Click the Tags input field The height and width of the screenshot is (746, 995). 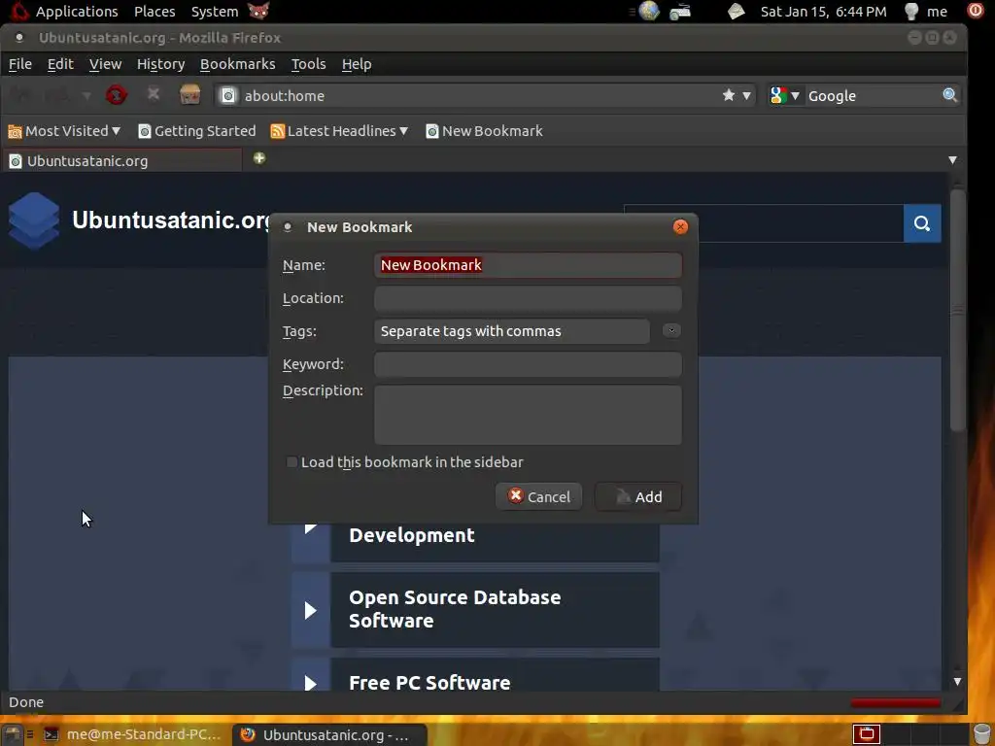(512, 331)
